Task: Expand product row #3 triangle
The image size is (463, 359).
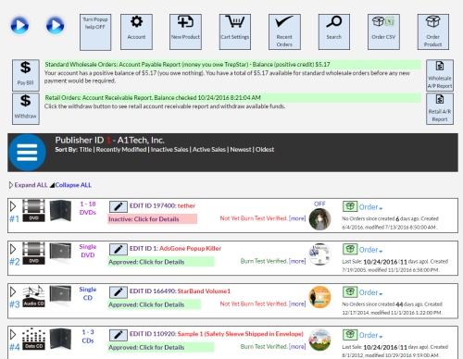Action: pyautogui.click(x=13, y=291)
